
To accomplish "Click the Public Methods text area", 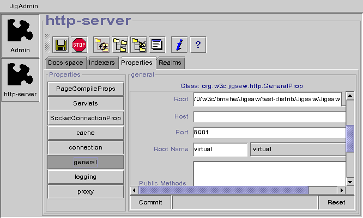I will (270, 174).
